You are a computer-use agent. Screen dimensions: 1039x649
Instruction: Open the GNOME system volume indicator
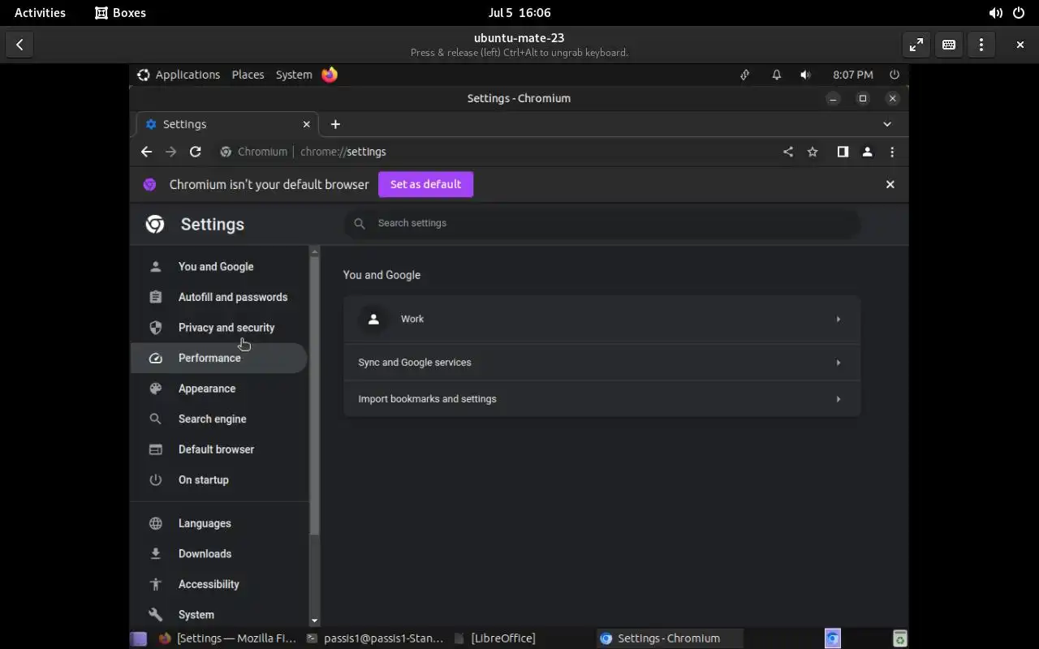click(x=995, y=13)
